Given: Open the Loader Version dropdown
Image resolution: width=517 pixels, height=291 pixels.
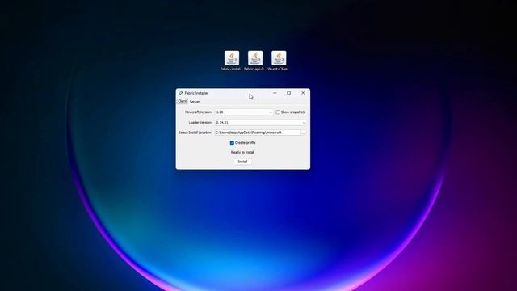Looking at the screenshot, I should (260, 123).
